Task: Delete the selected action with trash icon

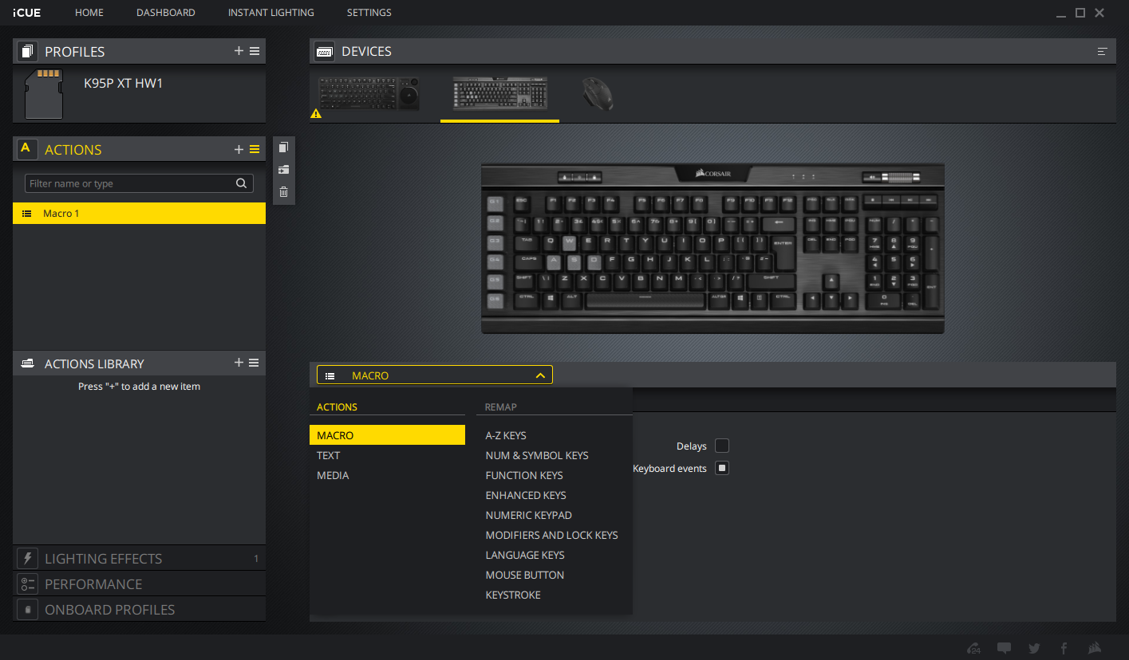Action: (283, 191)
